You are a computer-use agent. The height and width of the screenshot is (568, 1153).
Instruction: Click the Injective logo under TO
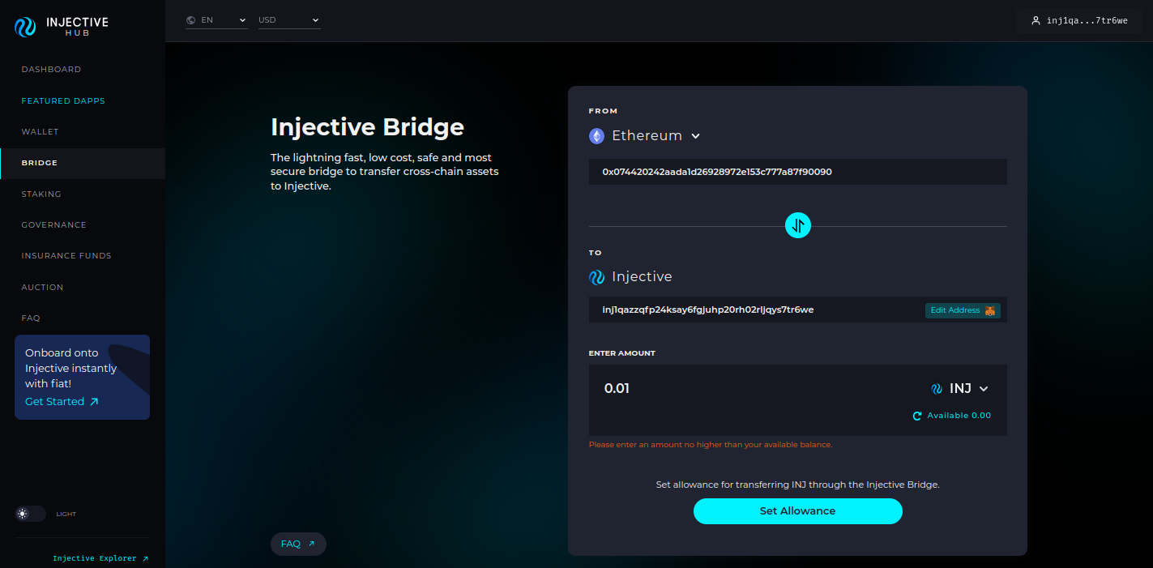596,277
